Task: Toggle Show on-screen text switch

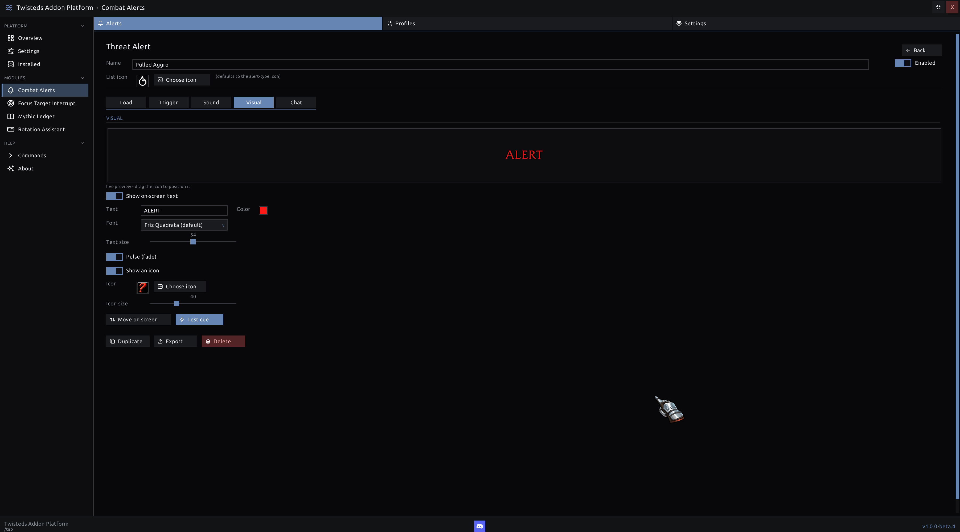Action: point(114,196)
